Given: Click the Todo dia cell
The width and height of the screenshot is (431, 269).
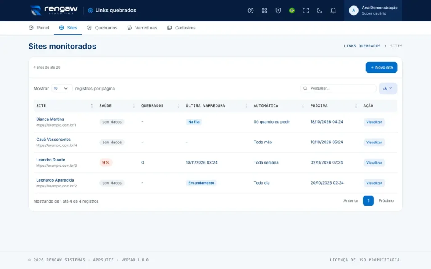Looking at the screenshot, I should click(x=261, y=183).
